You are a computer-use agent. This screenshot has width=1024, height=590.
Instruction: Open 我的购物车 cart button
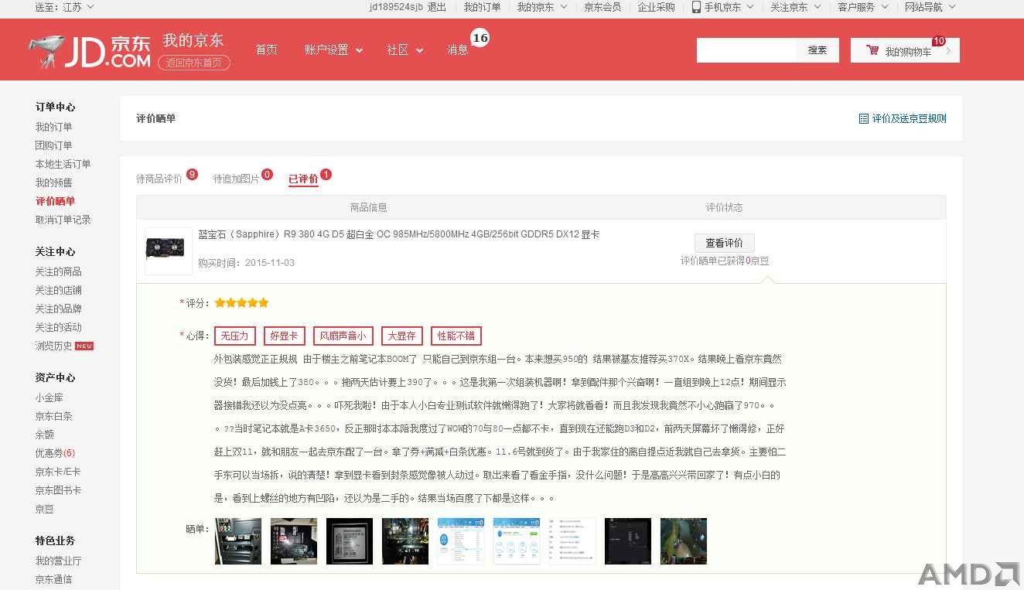(x=905, y=50)
